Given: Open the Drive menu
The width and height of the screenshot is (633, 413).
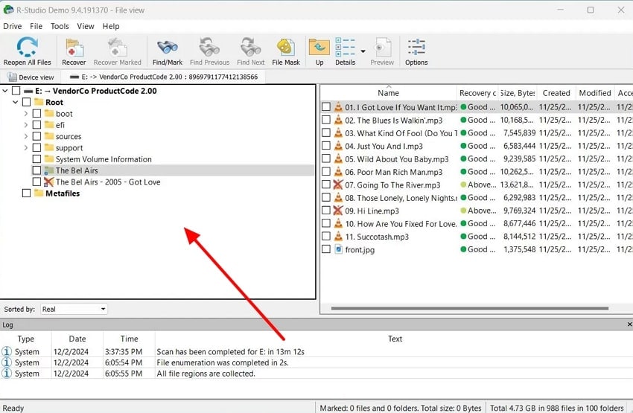Looking at the screenshot, I should [x=13, y=26].
